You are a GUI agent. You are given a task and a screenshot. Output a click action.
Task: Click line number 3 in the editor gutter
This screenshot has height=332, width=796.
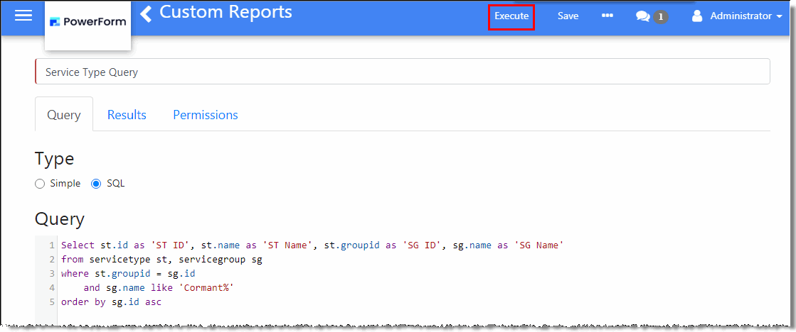52,274
